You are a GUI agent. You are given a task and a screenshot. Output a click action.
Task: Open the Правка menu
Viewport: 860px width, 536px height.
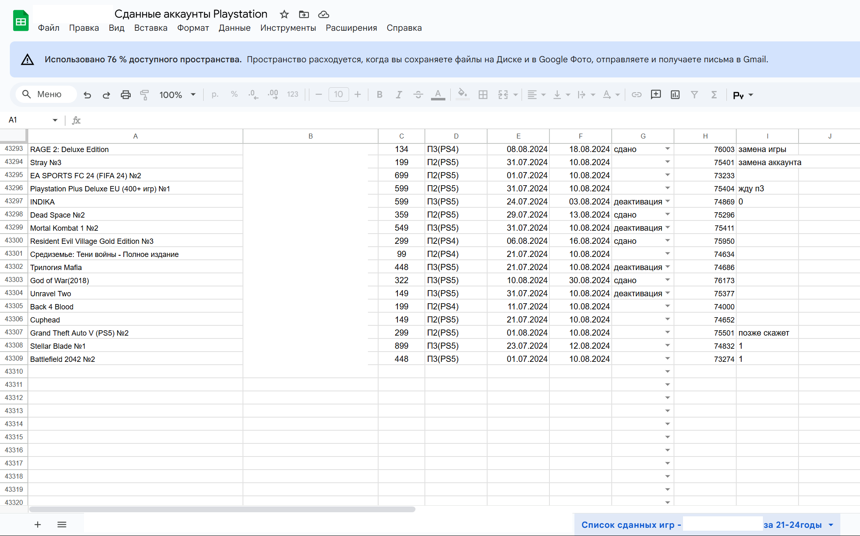point(84,28)
